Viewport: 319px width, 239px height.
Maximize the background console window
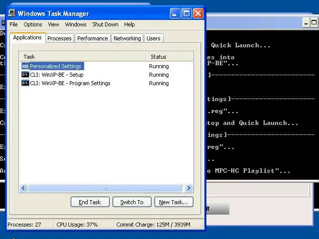(x=314, y=22)
